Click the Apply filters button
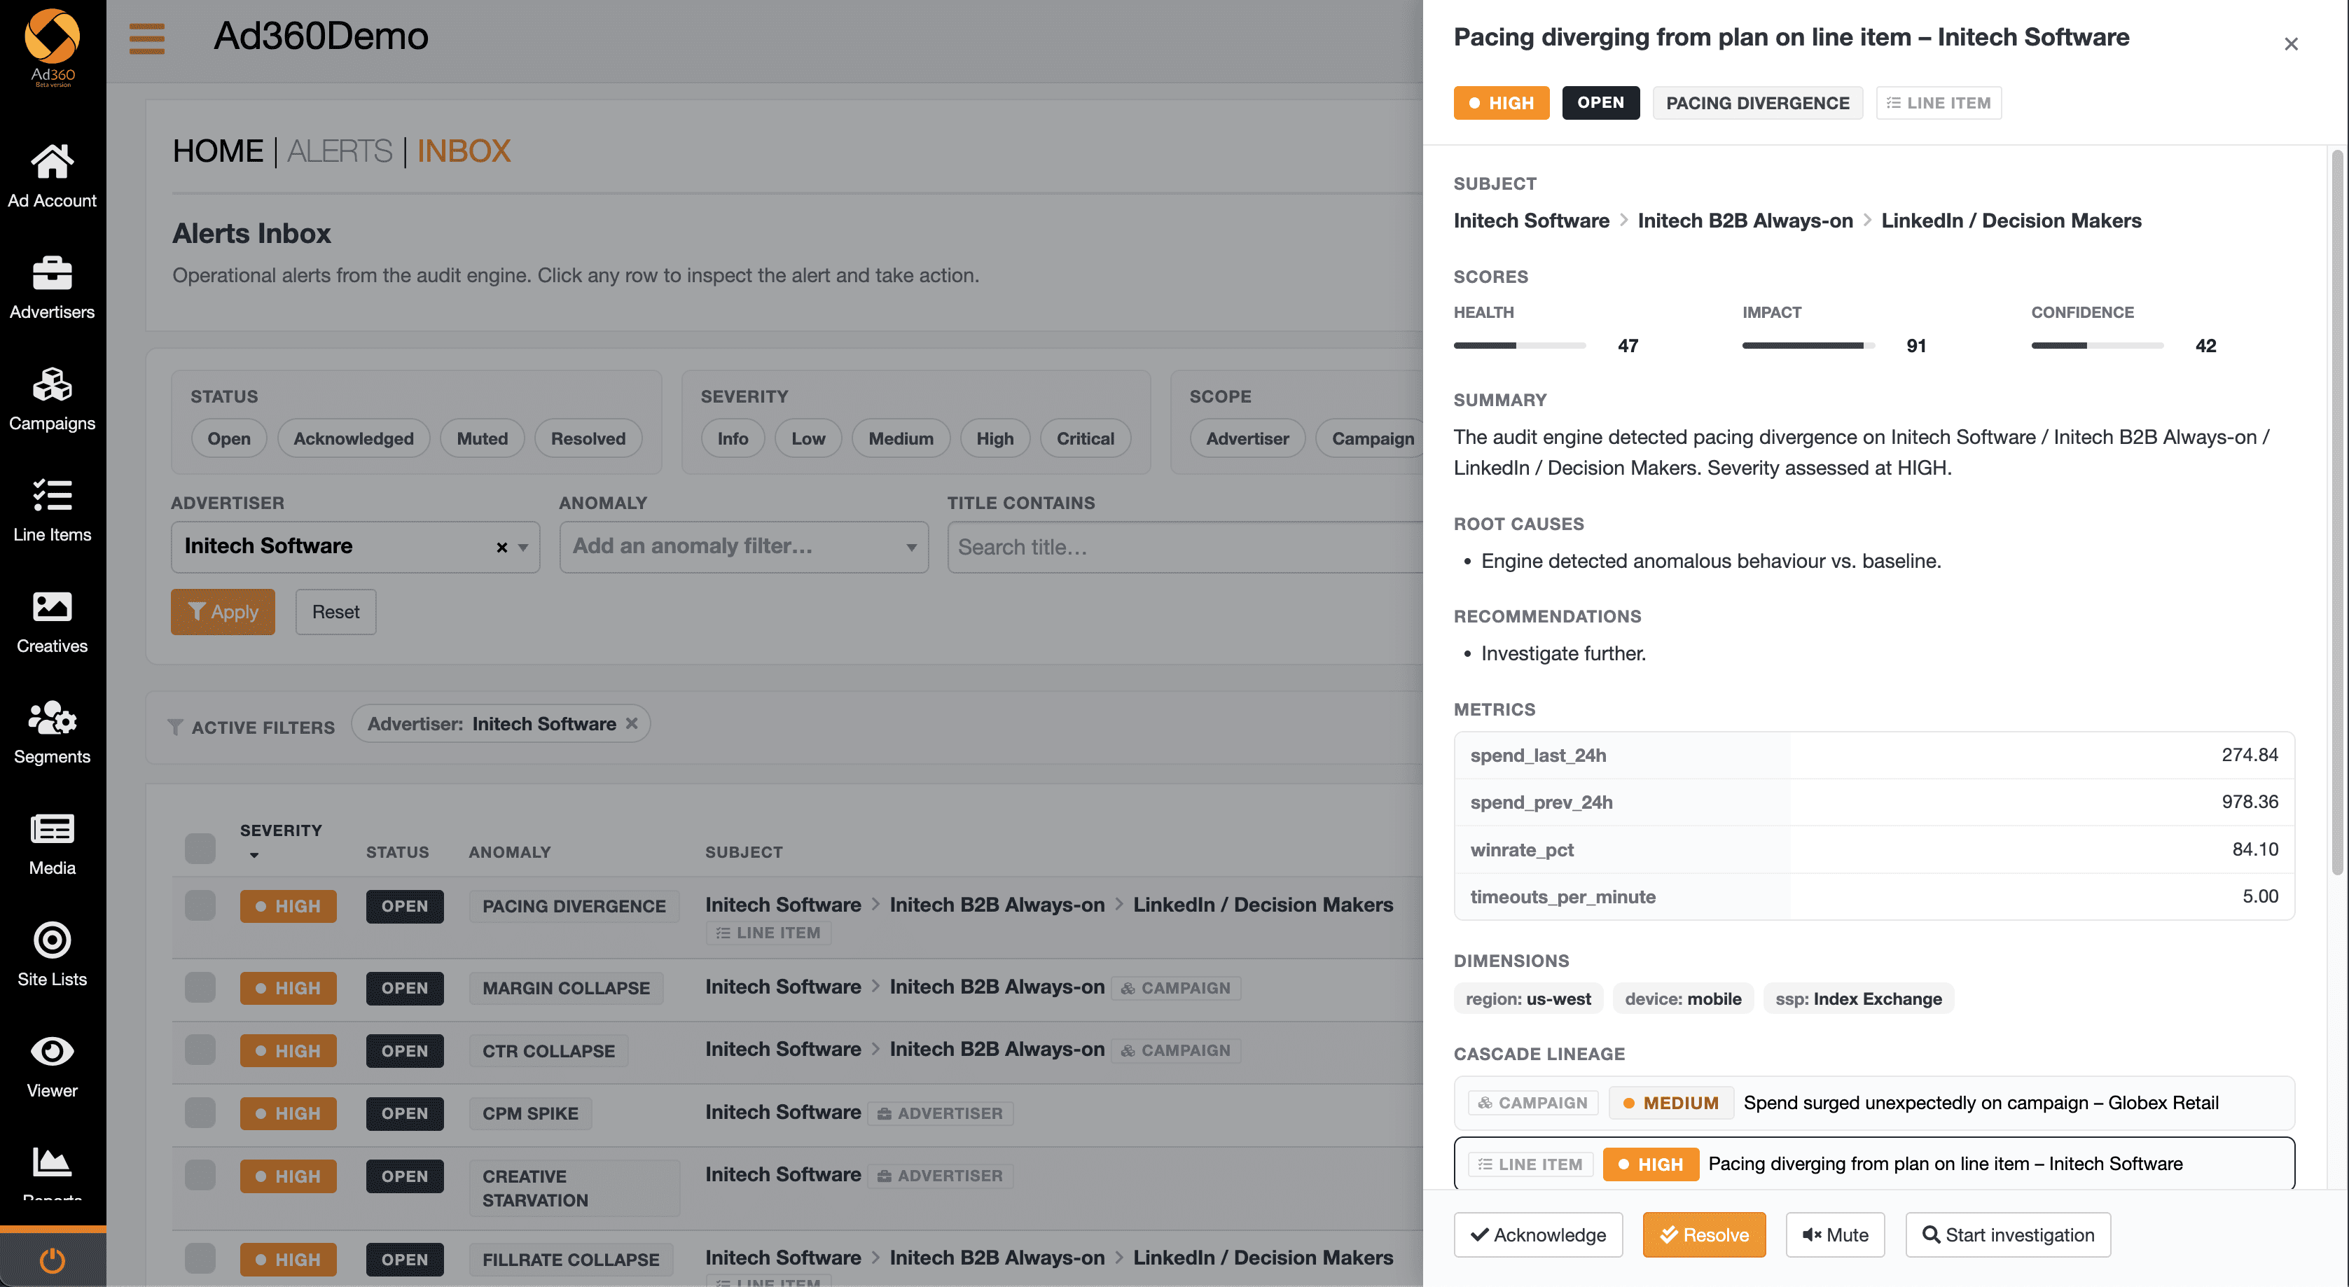The height and width of the screenshot is (1287, 2349). click(x=223, y=611)
